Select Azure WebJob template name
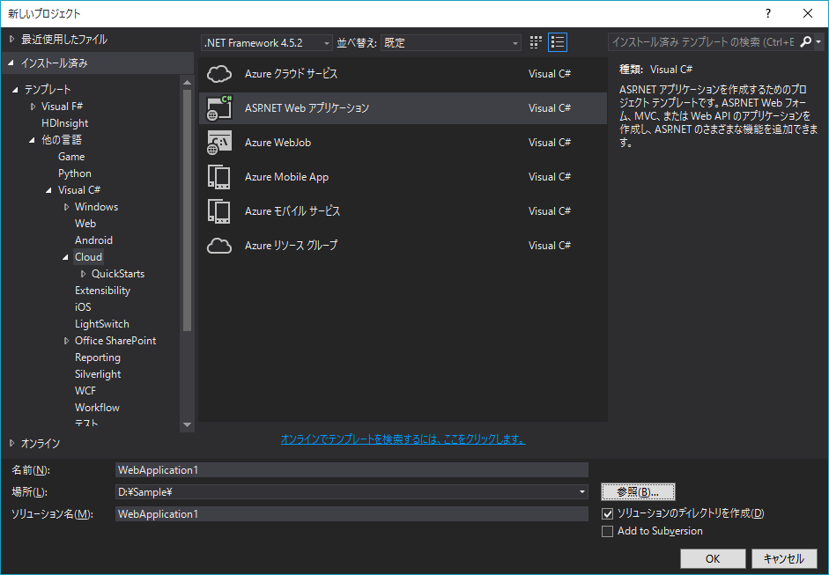Image resolution: width=829 pixels, height=575 pixels. (278, 143)
